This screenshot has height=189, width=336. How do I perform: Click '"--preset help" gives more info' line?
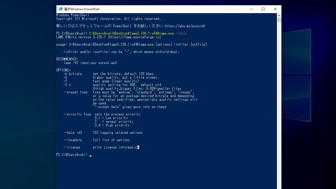(x=130, y=107)
